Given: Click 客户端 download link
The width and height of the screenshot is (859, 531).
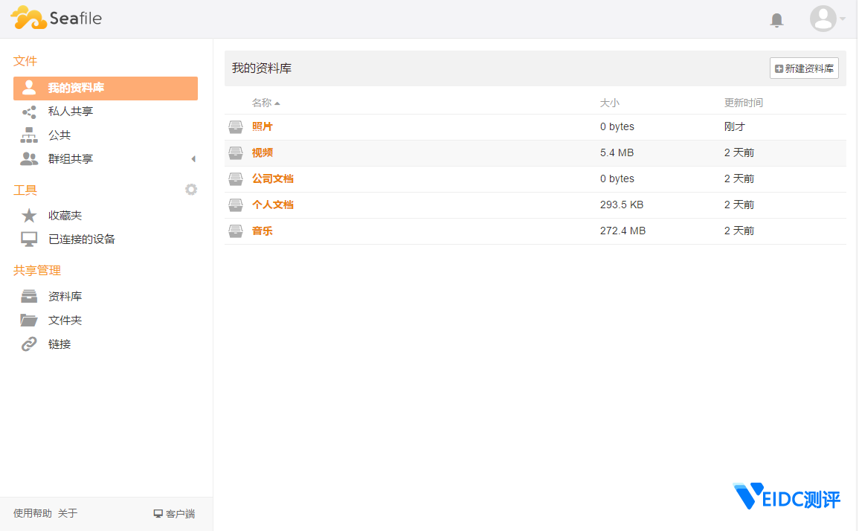Looking at the screenshot, I should point(174,514).
